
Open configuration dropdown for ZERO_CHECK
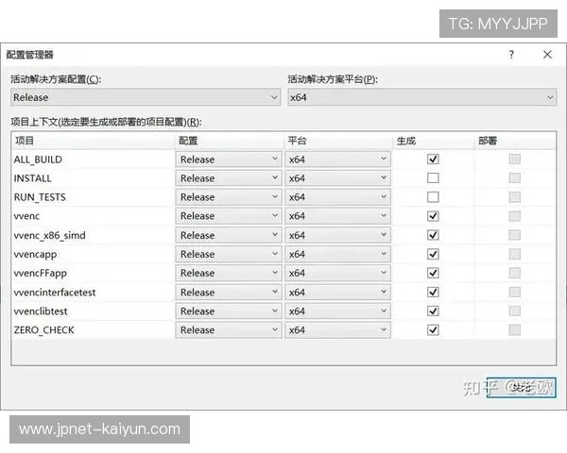[229, 329]
